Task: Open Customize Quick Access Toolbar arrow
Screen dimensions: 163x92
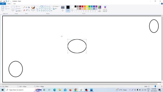Action: (10, 1)
